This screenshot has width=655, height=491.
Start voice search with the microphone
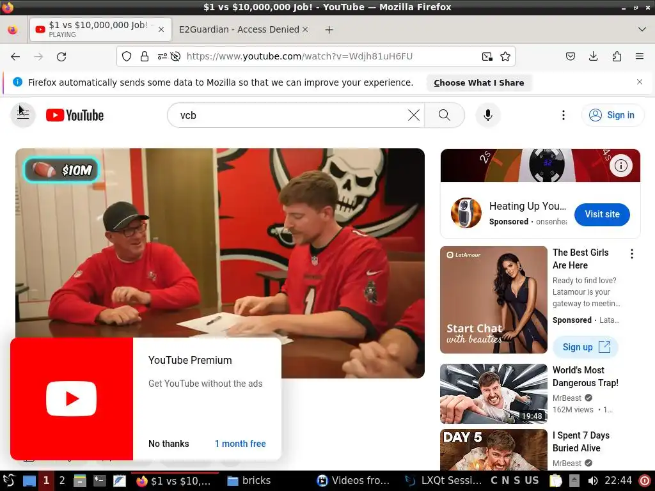(x=487, y=115)
